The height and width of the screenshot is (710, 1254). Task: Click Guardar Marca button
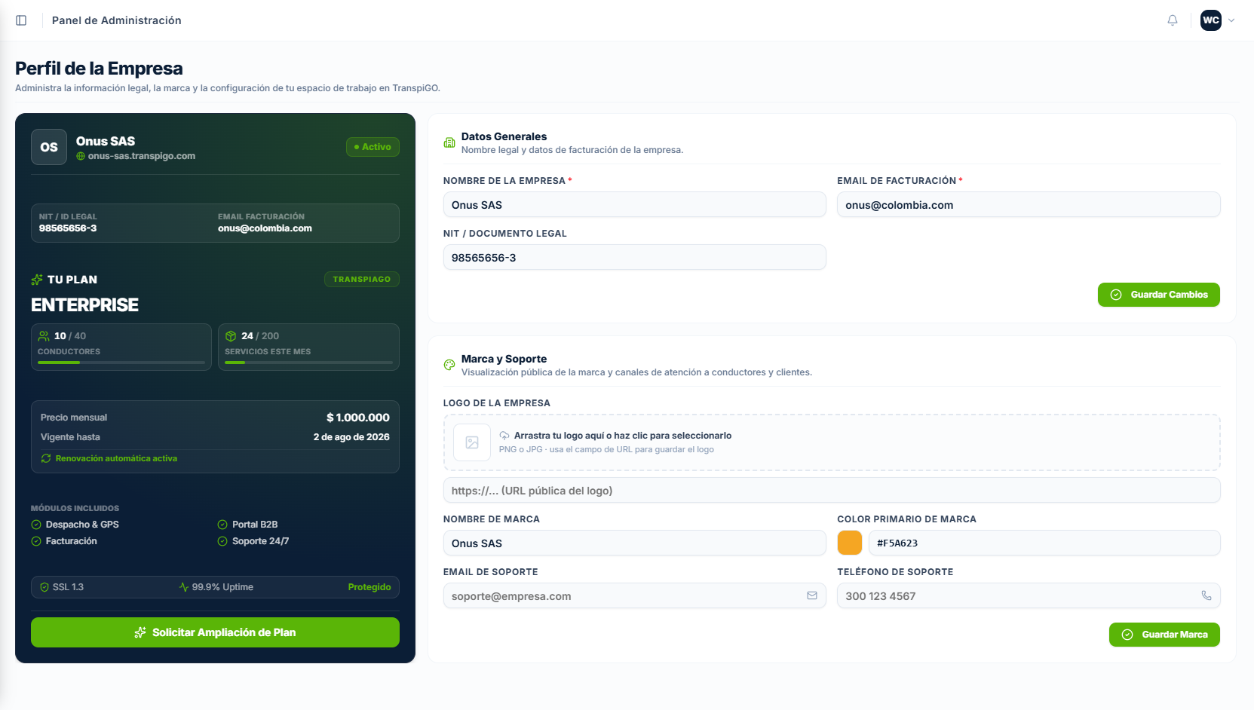tap(1164, 635)
